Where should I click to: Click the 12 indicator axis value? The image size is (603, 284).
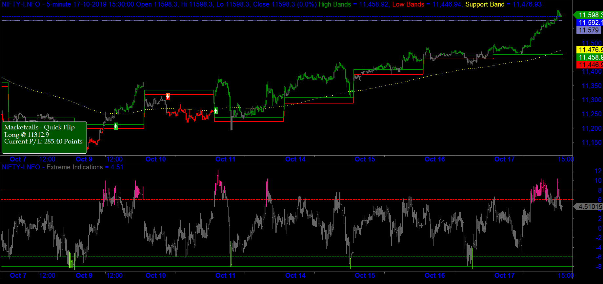coord(598,171)
